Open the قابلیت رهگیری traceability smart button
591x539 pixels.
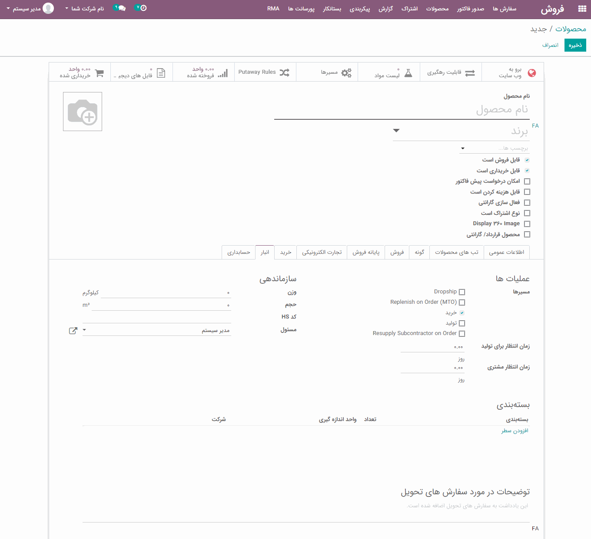tap(451, 72)
